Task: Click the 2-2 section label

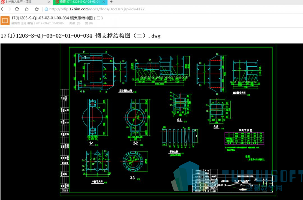Action: pos(135,143)
